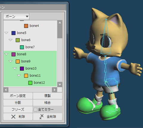The width and height of the screenshot is (143, 128).
Task: Collapse the bone11 tree node
Action: 19,76
